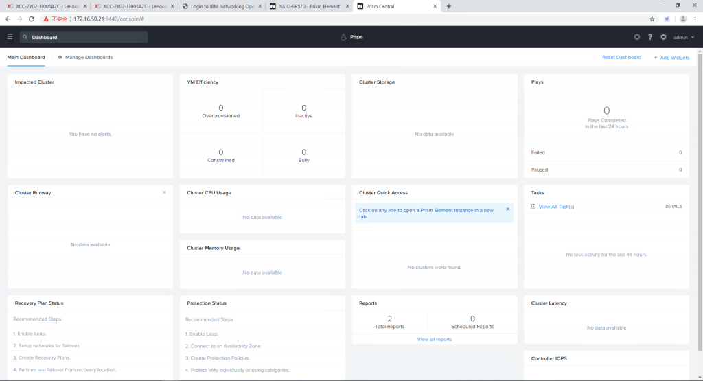Screen dimensions: 703x381
Task: Switch to Main Dashboard tab
Action: coord(26,58)
